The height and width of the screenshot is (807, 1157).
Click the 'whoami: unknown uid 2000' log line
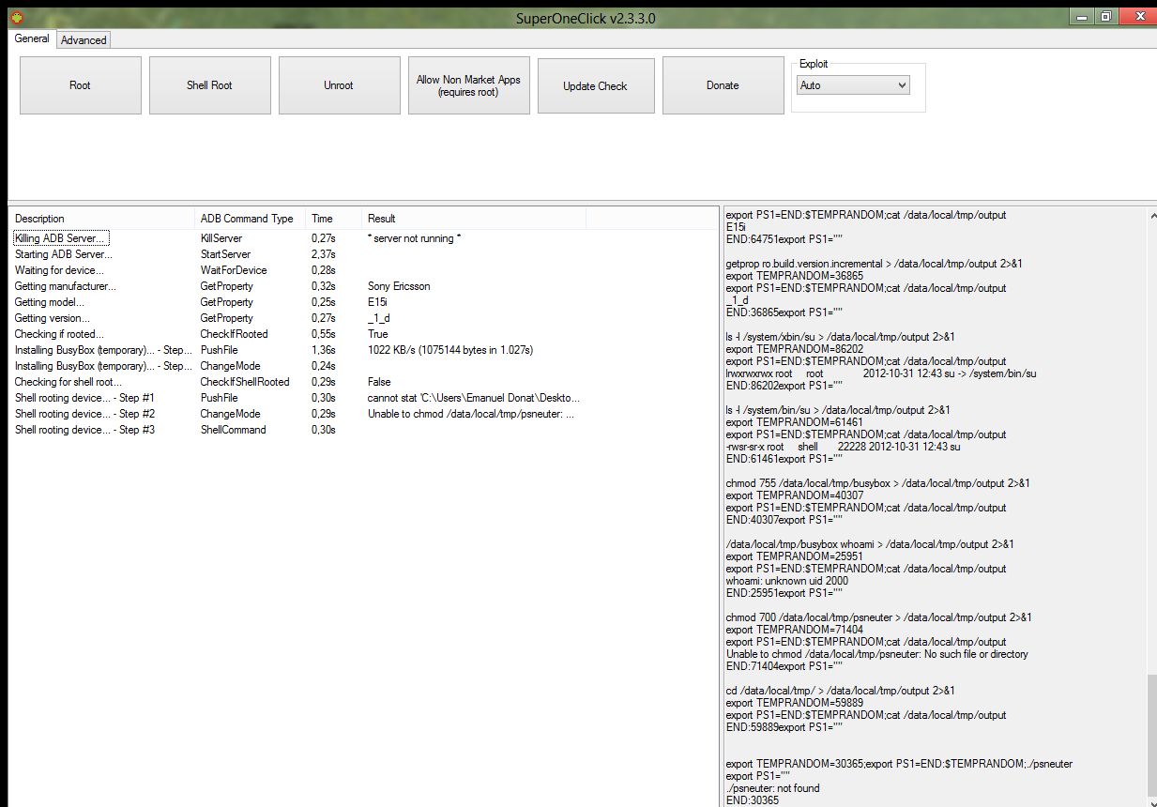coord(786,581)
